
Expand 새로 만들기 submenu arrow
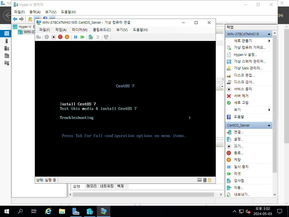click(x=269, y=41)
